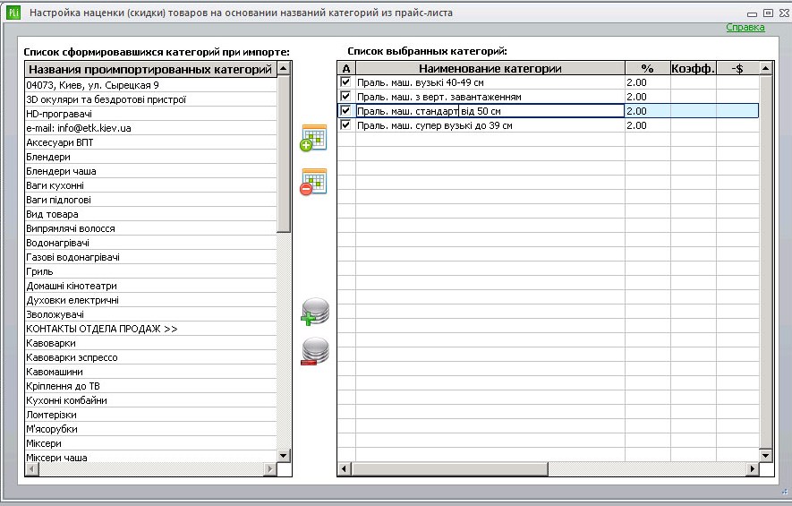
Task: Select row Вид товара
Action: pos(150,214)
